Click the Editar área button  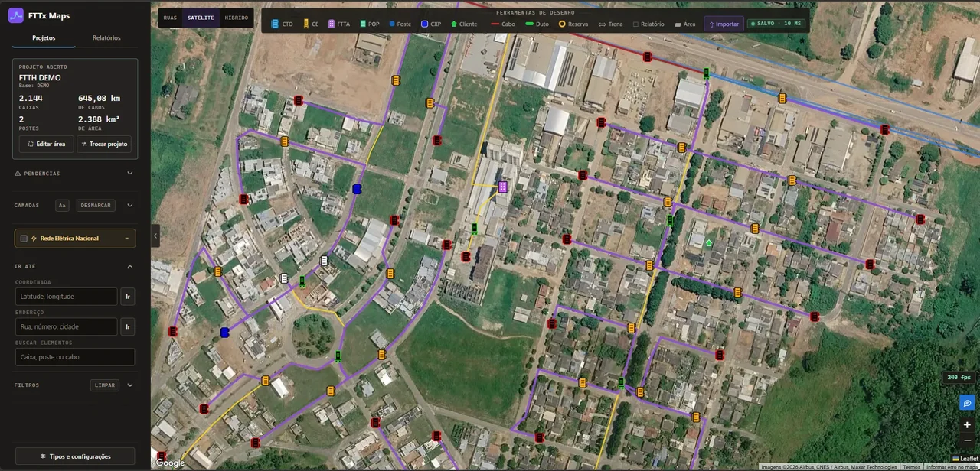(47, 144)
